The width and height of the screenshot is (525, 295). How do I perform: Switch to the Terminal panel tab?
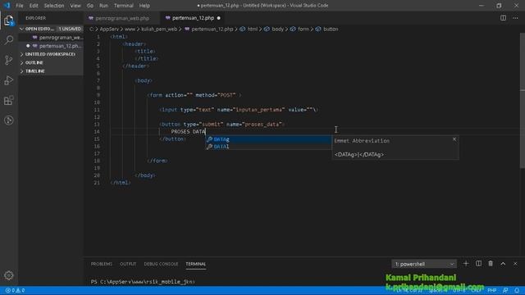pyautogui.click(x=196, y=264)
